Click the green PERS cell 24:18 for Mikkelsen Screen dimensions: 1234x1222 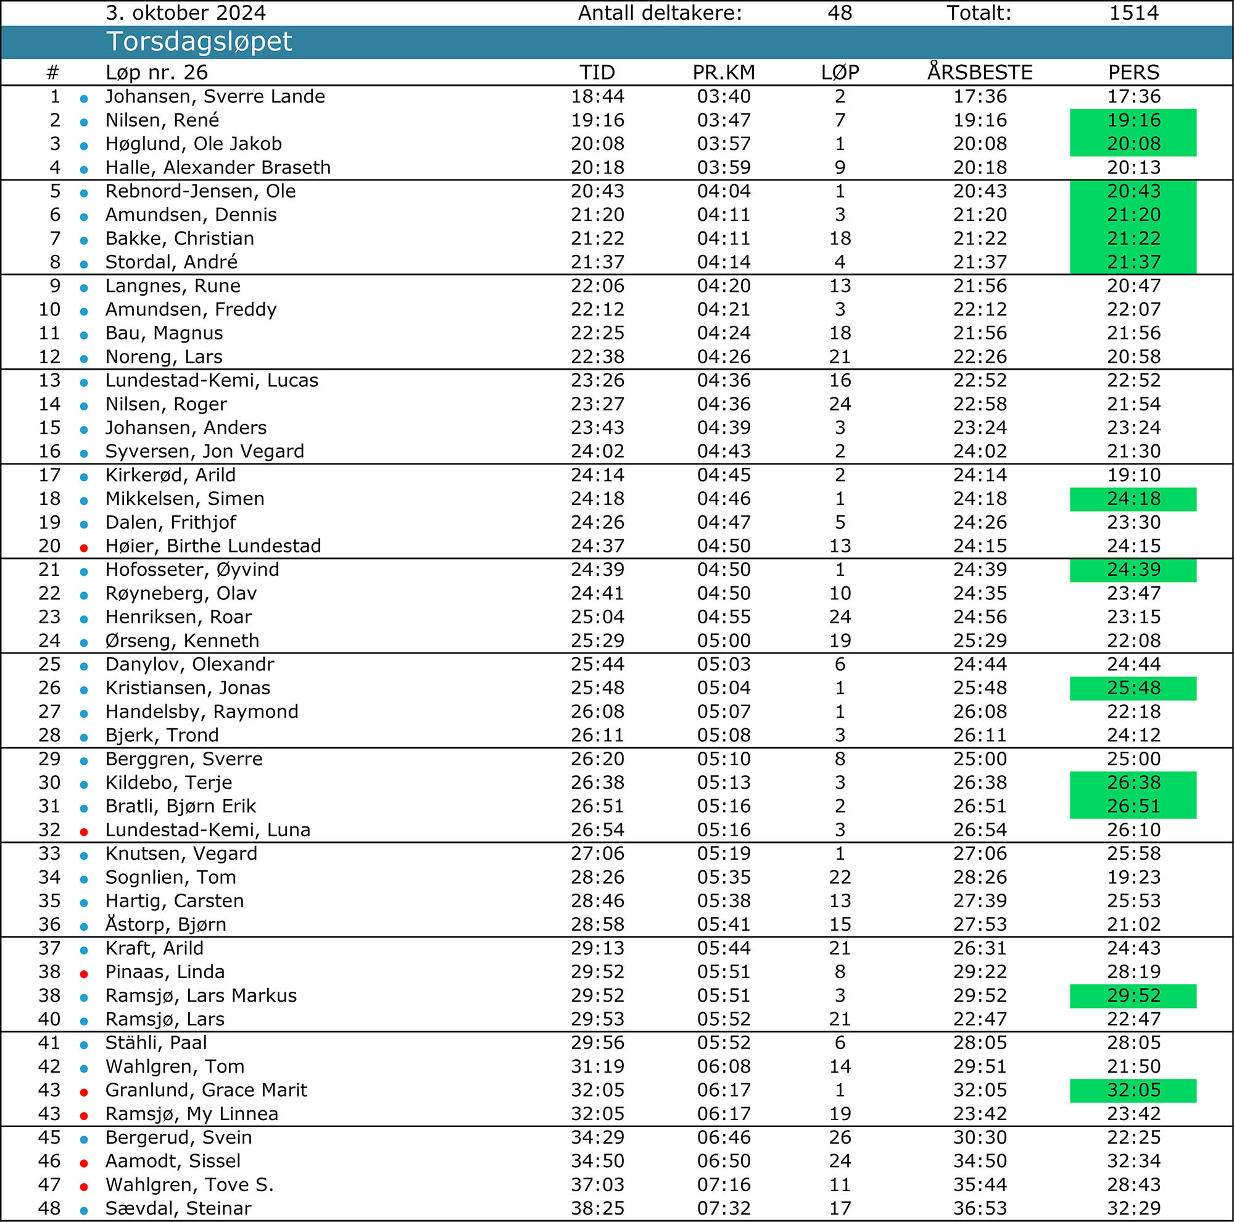click(x=1133, y=499)
